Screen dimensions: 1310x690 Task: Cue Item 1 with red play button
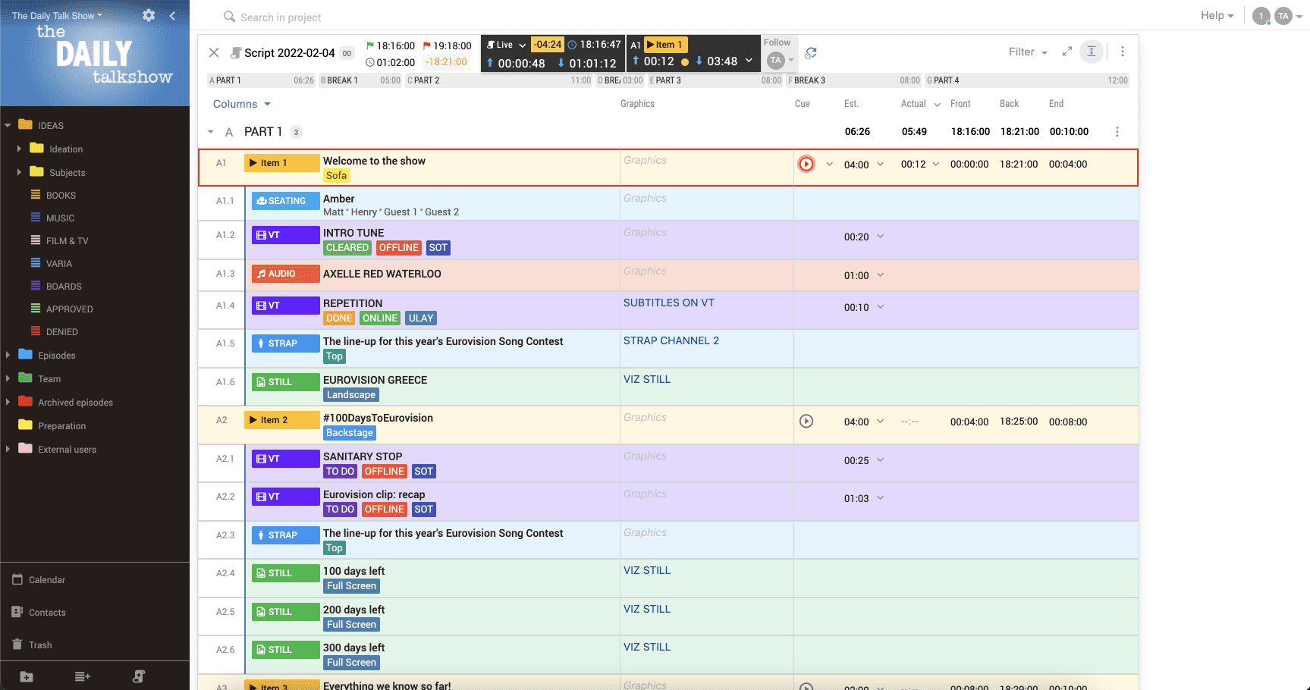[x=806, y=164]
